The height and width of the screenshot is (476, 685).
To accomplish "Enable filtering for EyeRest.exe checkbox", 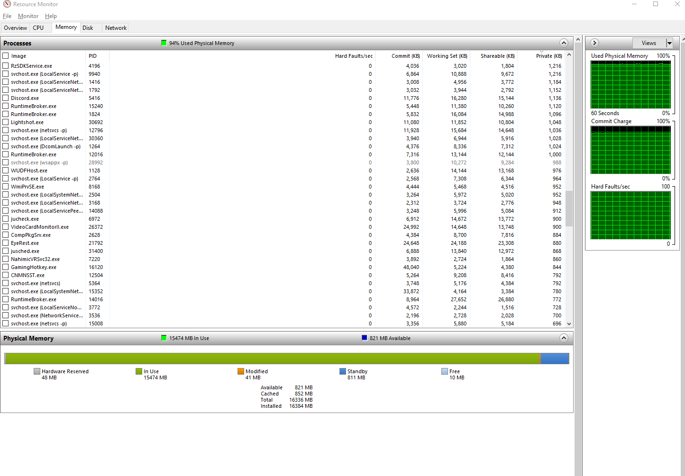I will point(6,243).
